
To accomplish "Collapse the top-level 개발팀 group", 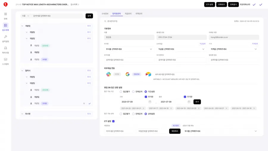I will point(22,26).
